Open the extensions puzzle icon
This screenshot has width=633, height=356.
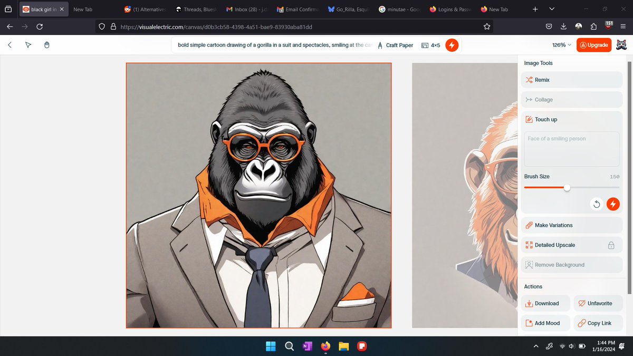[x=593, y=26]
